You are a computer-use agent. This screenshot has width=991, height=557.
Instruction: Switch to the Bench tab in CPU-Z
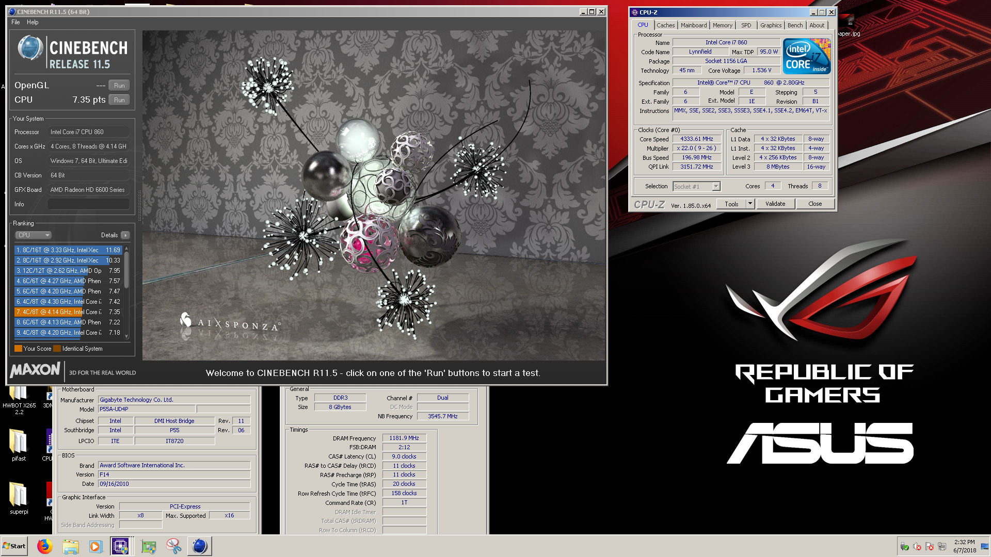click(795, 25)
